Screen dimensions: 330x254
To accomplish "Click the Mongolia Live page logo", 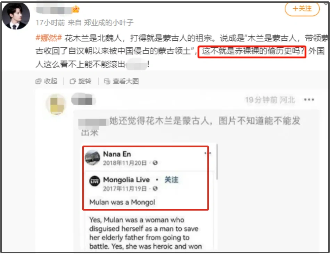I will point(95,181).
